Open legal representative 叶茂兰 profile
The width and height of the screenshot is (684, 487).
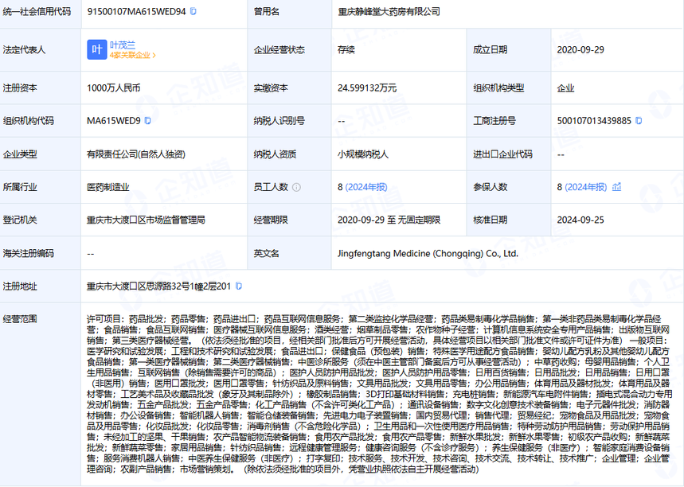point(123,45)
